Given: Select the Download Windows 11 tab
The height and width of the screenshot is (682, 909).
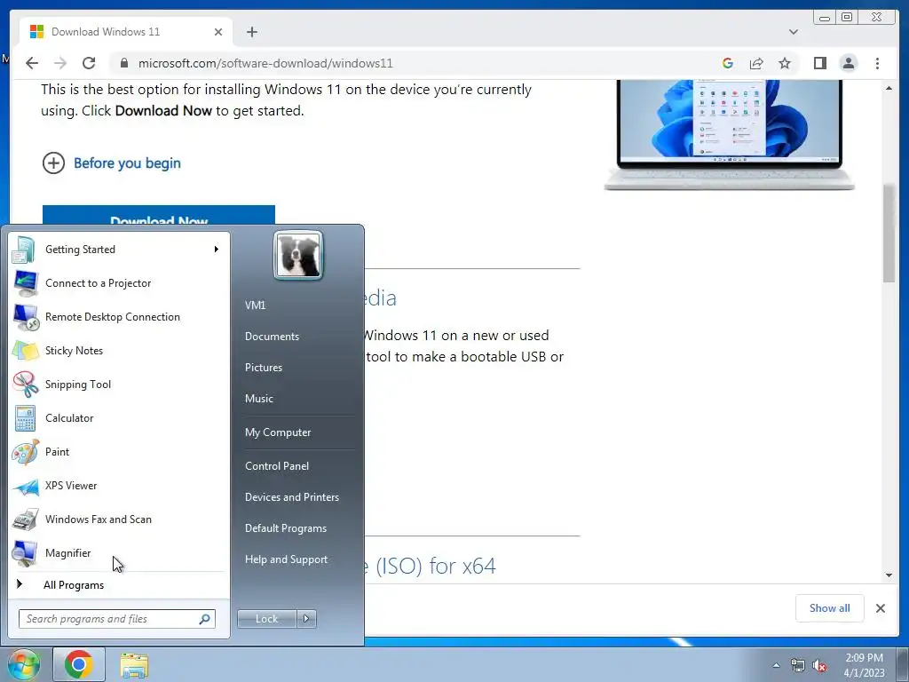Looking at the screenshot, I should [x=126, y=32].
